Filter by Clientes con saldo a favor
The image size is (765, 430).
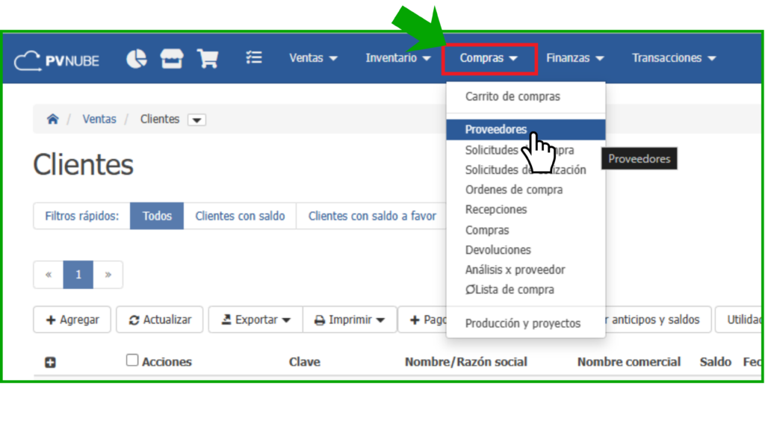point(372,216)
